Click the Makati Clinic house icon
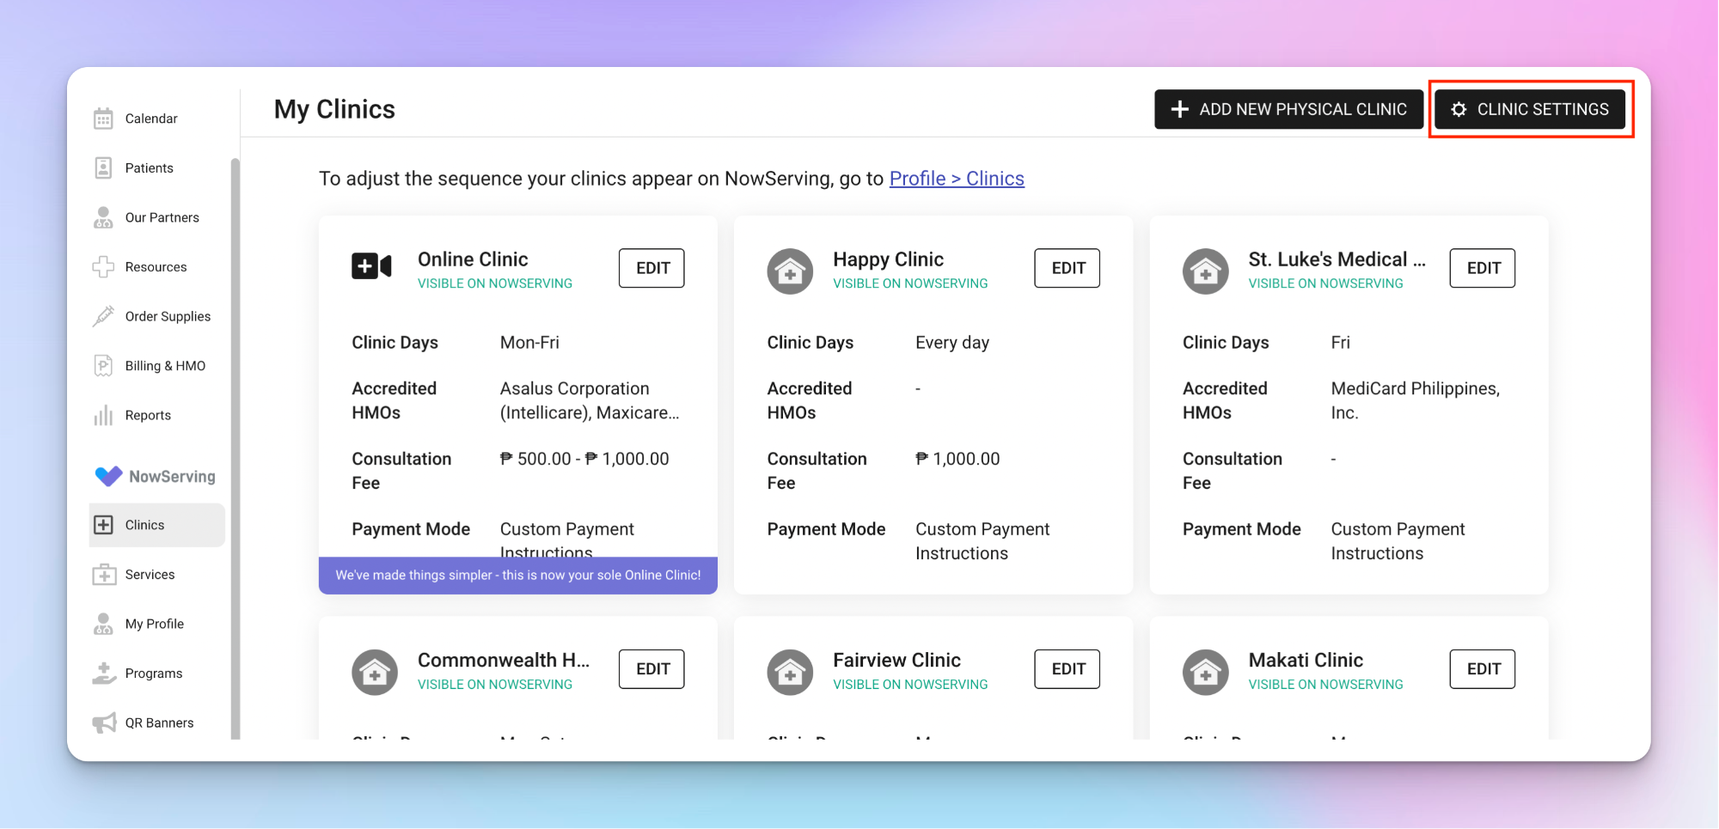 (1205, 673)
